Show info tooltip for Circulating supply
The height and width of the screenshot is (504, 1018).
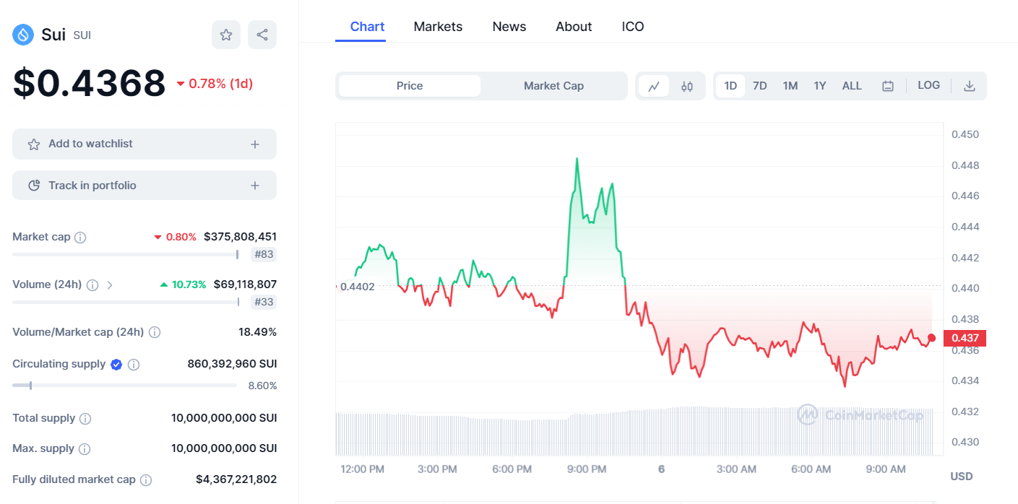pos(134,365)
